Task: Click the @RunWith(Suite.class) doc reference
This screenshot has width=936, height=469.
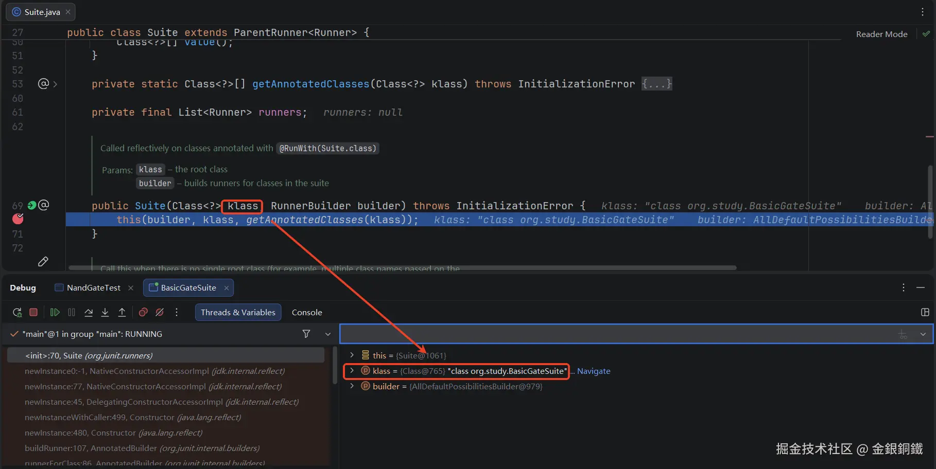Action: point(328,149)
